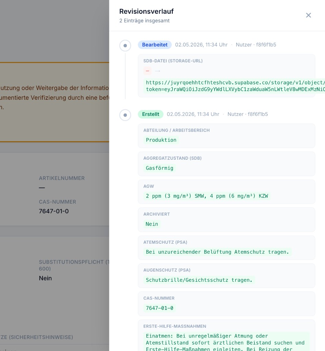Click timeline dot of Erstellt entry
325x351 pixels.
125,115
